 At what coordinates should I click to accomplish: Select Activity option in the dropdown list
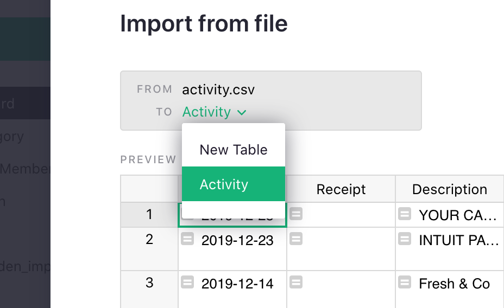pos(224,184)
